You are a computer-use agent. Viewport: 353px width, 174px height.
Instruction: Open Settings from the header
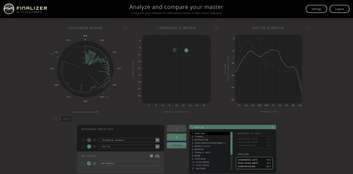(316, 9)
